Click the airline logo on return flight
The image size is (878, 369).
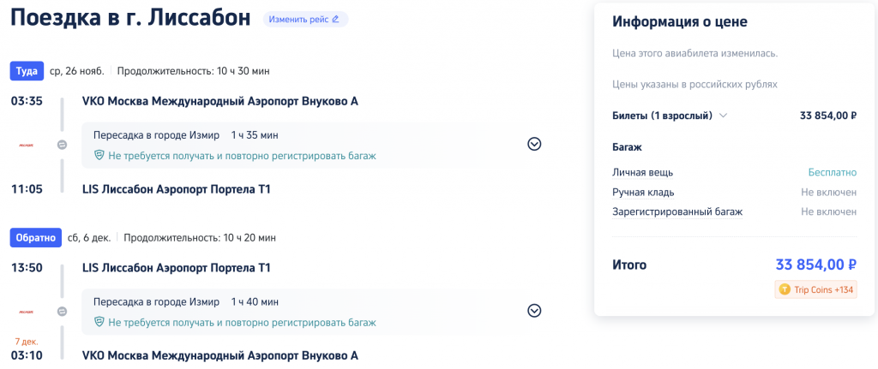tap(27, 312)
